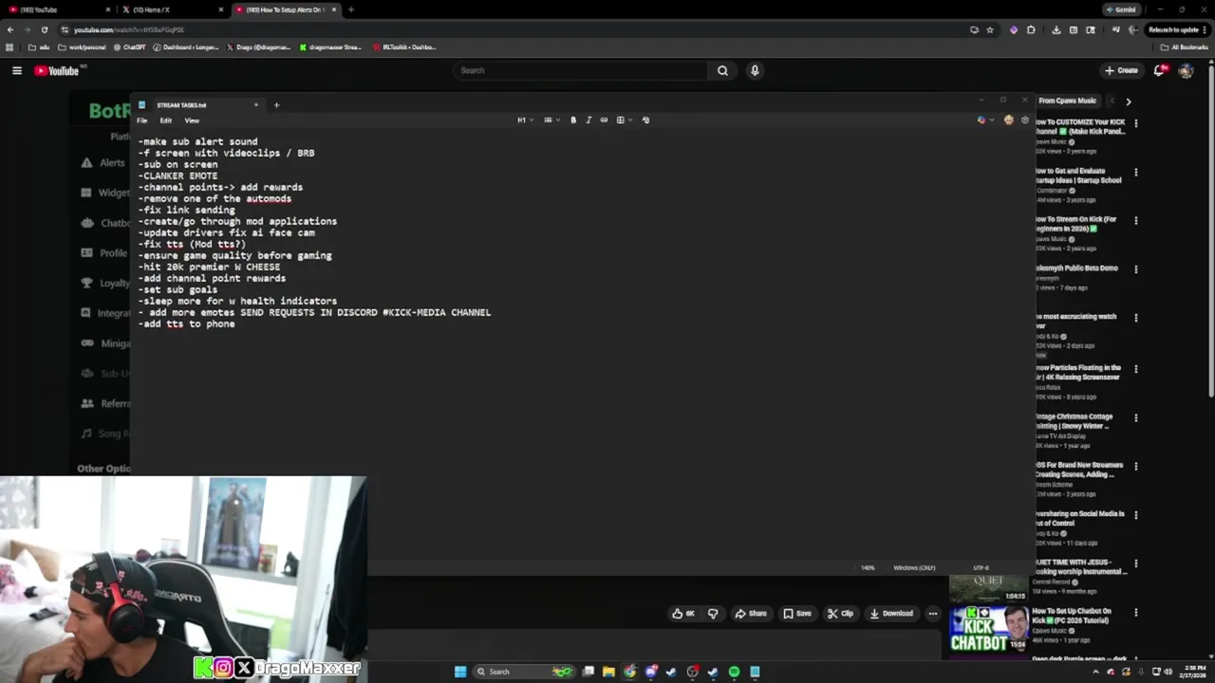Download the YouTube video
The image size is (1215, 683).
click(891, 614)
